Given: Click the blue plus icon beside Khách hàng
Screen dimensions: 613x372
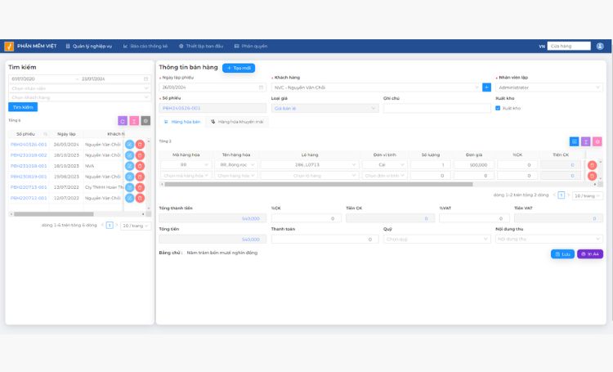Looking at the screenshot, I should click(x=486, y=87).
